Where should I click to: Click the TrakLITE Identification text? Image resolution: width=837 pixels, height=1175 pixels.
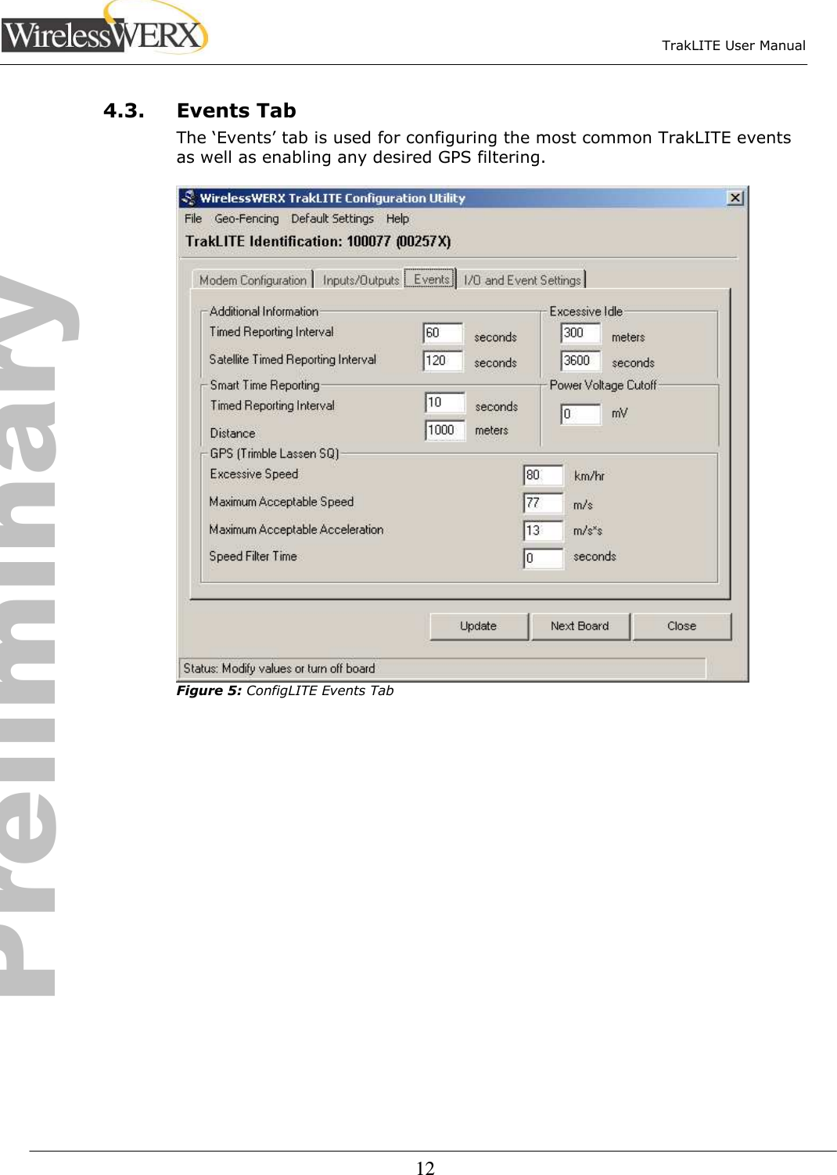318,242
